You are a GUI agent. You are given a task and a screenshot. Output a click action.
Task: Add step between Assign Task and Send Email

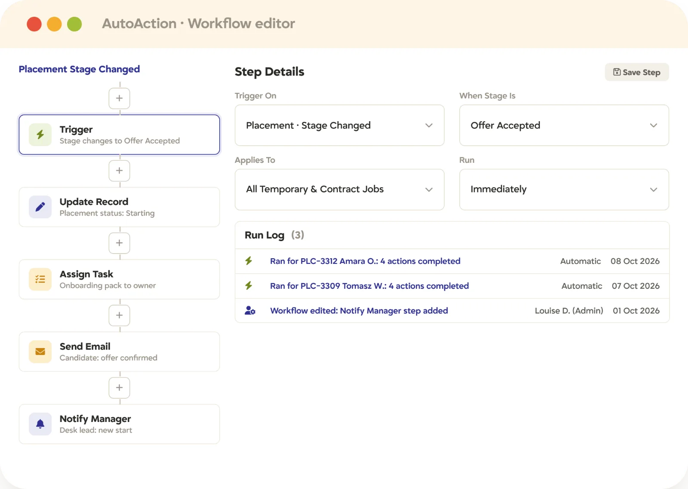pos(120,315)
